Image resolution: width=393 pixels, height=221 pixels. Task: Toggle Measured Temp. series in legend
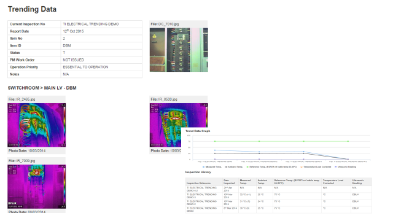[x=212, y=167]
